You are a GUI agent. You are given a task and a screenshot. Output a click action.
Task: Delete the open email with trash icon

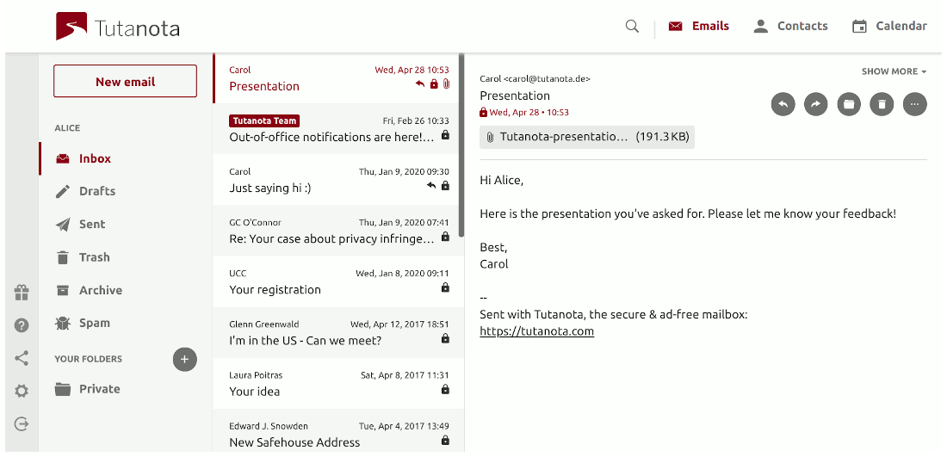point(882,104)
